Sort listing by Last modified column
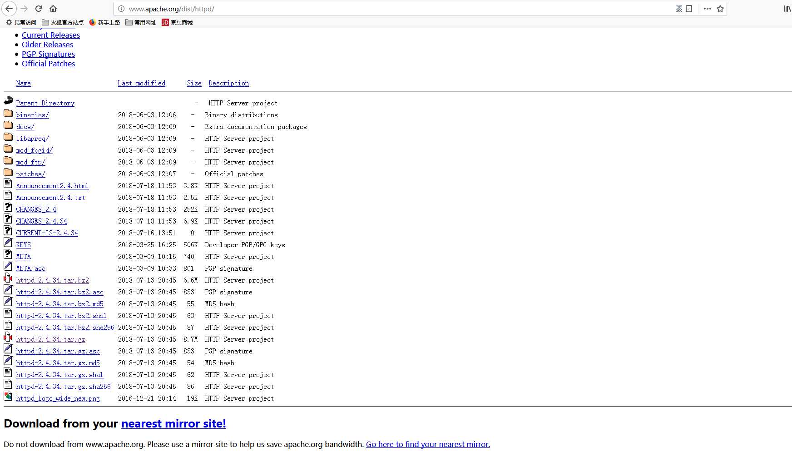This screenshot has width=792, height=457. tap(142, 83)
